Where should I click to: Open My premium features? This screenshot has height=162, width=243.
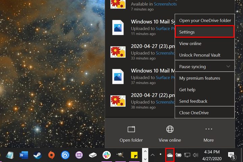tap(205, 78)
